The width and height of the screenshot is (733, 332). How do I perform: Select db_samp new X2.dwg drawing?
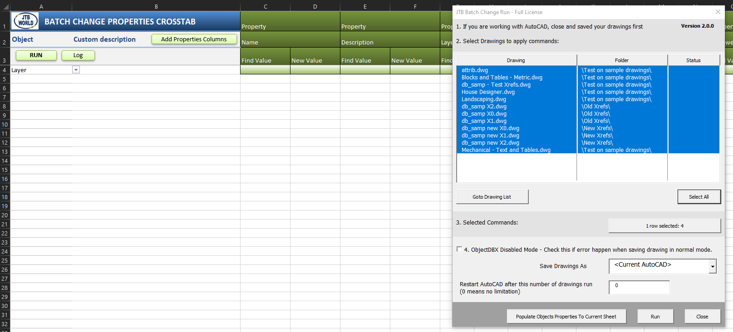(491, 143)
